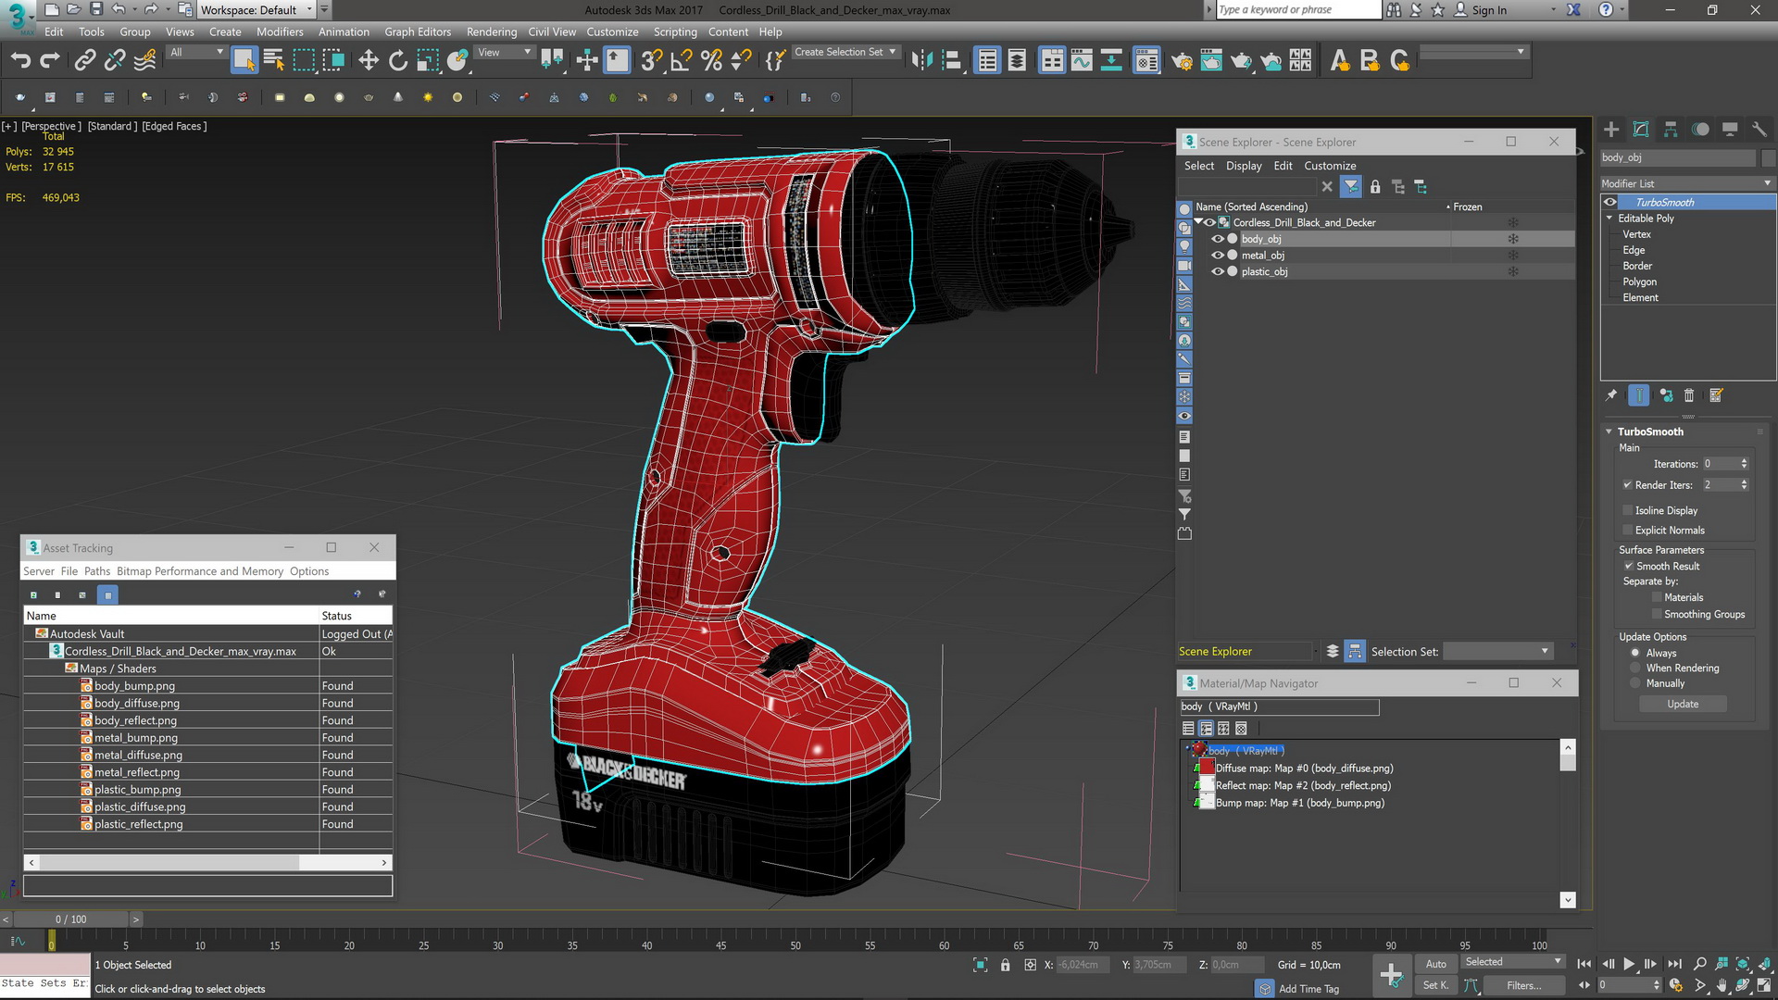Open Display menu in Scene Explorer
The height and width of the screenshot is (1000, 1778).
click(1244, 166)
